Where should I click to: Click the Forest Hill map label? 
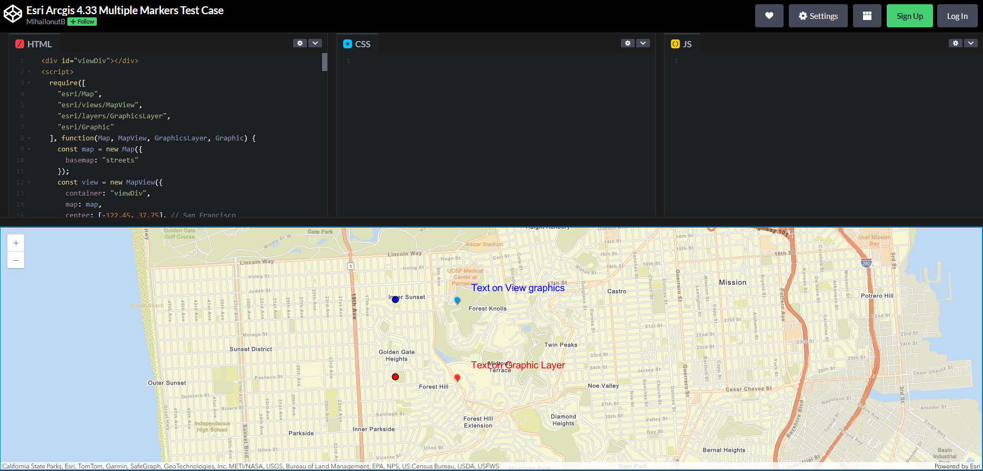pyautogui.click(x=434, y=387)
